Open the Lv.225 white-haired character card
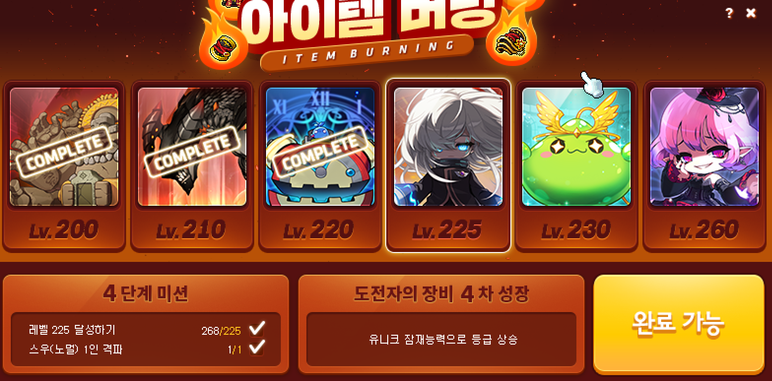Screen dimensions: 772x381 click(448, 147)
